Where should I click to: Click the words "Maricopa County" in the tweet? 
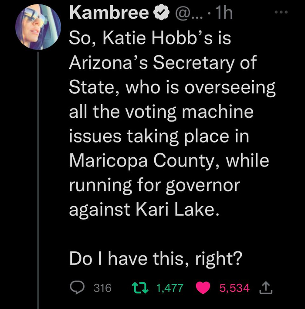click(145, 161)
